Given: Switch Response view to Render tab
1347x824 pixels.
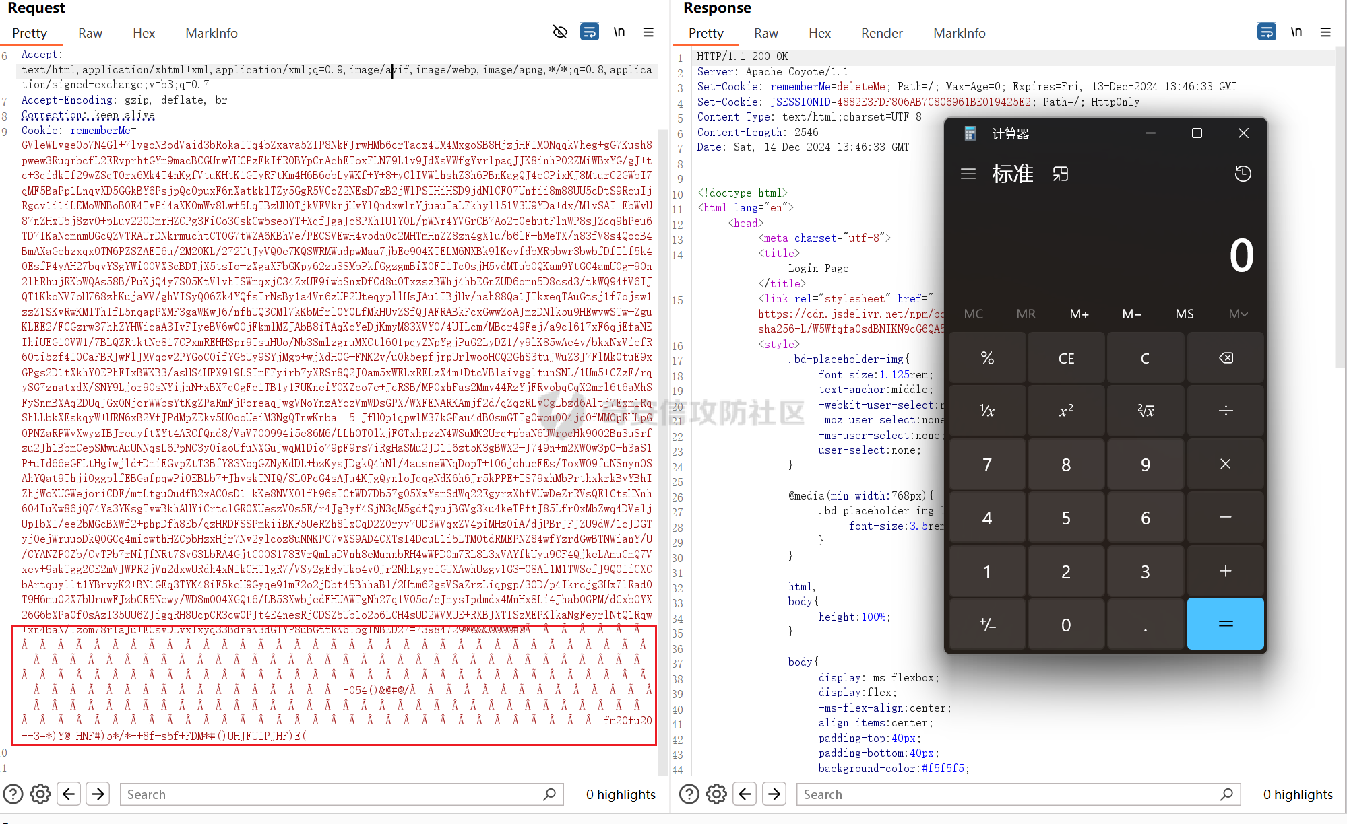Looking at the screenshot, I should (x=881, y=33).
